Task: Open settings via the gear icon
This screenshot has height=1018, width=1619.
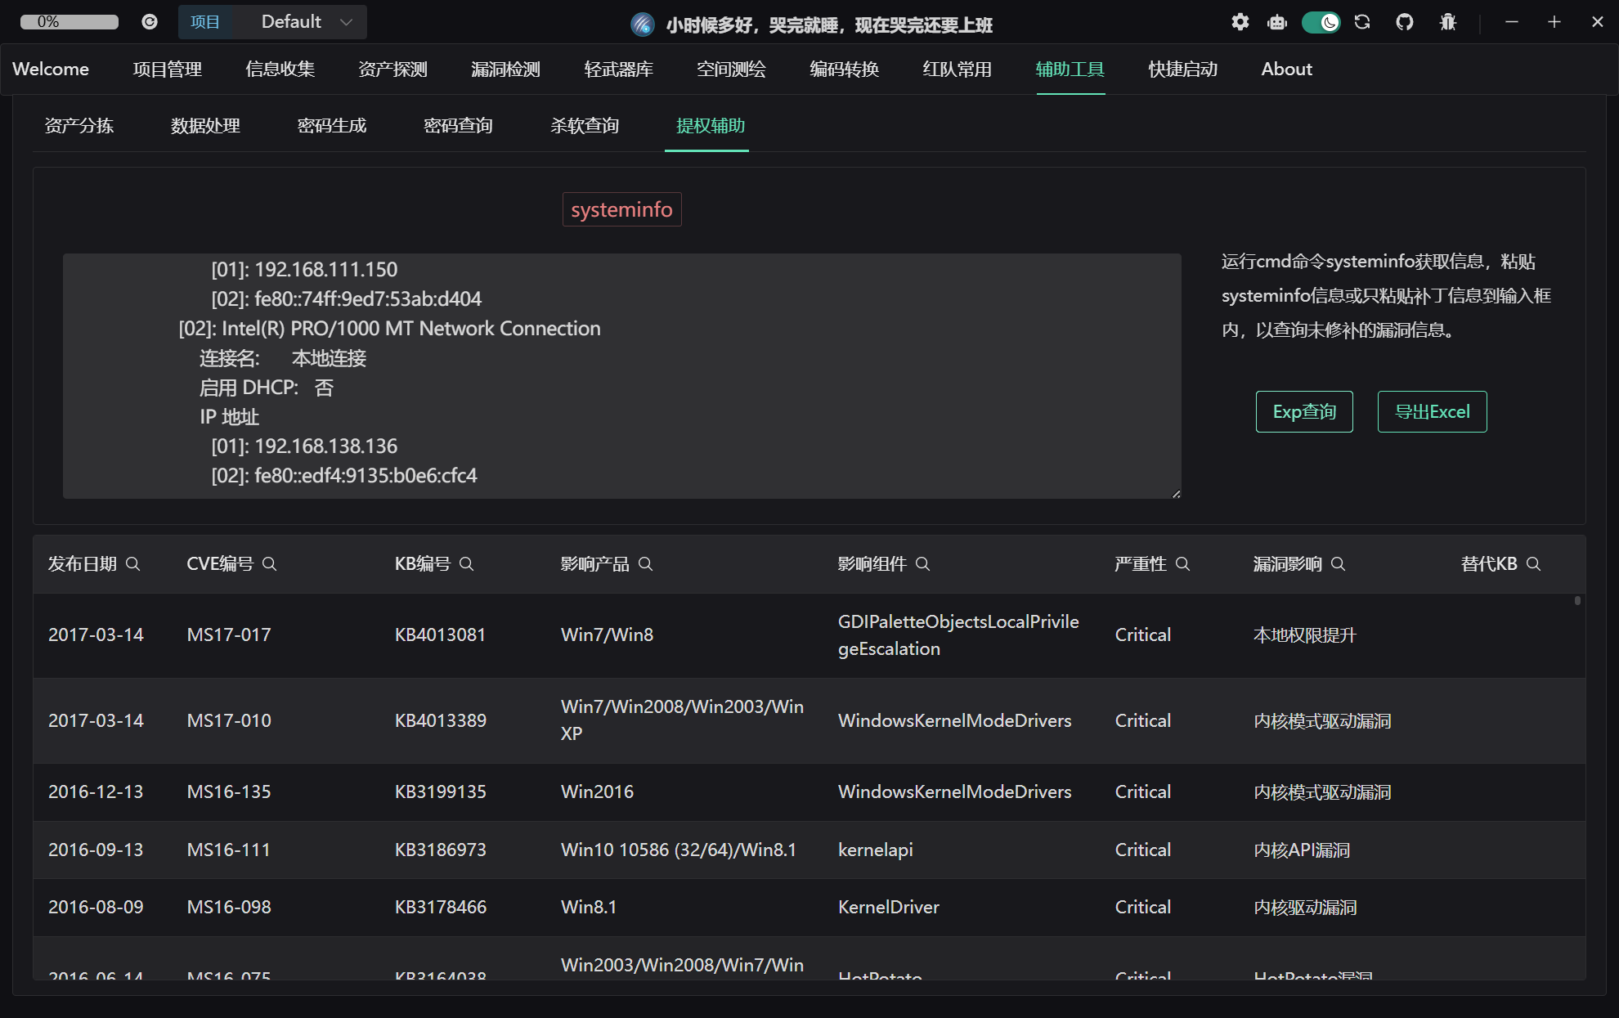Action: [1240, 22]
